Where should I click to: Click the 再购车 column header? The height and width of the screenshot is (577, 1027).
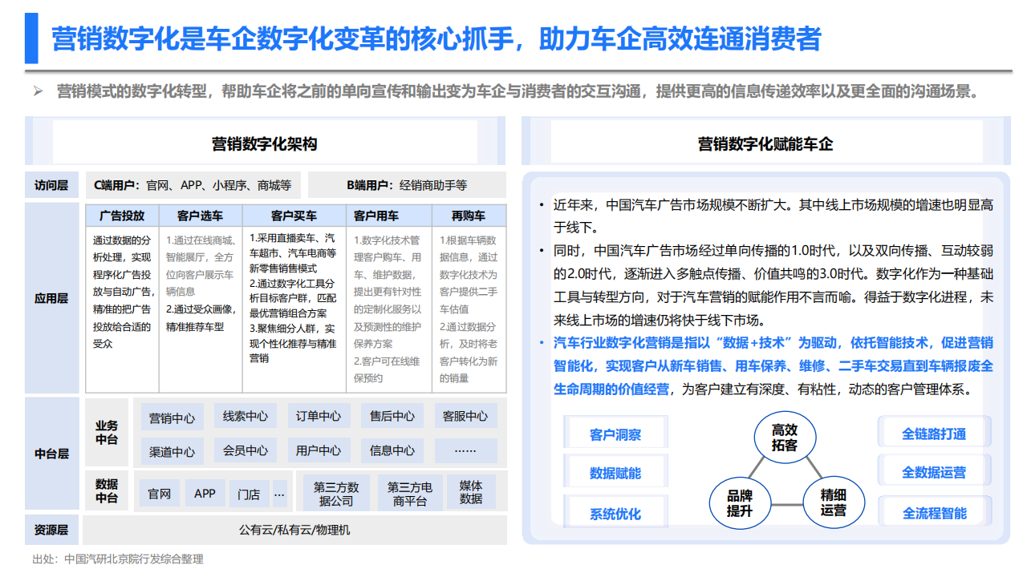point(469,216)
